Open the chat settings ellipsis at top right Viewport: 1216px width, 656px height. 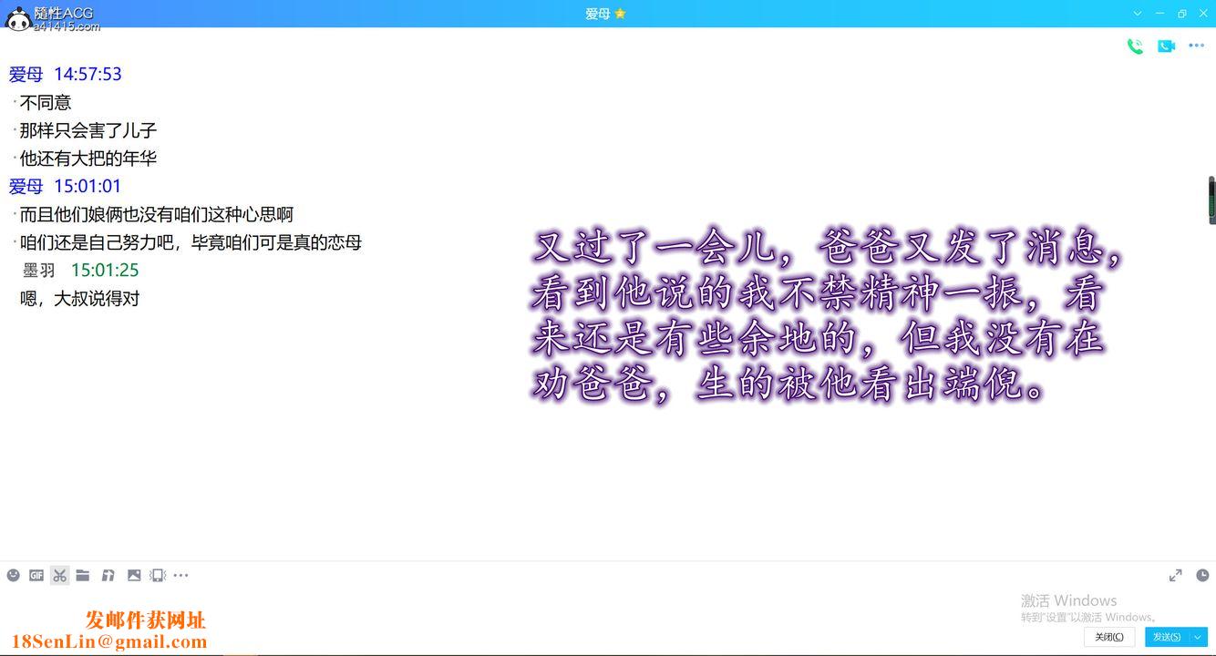(x=1197, y=45)
